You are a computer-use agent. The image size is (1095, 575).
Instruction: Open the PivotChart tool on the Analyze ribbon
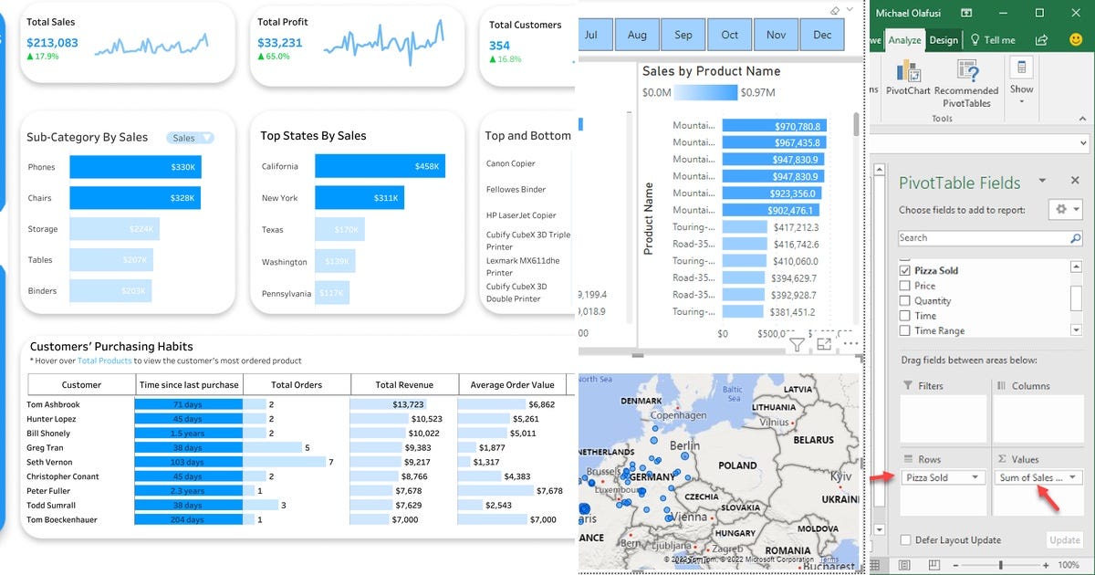[907, 78]
